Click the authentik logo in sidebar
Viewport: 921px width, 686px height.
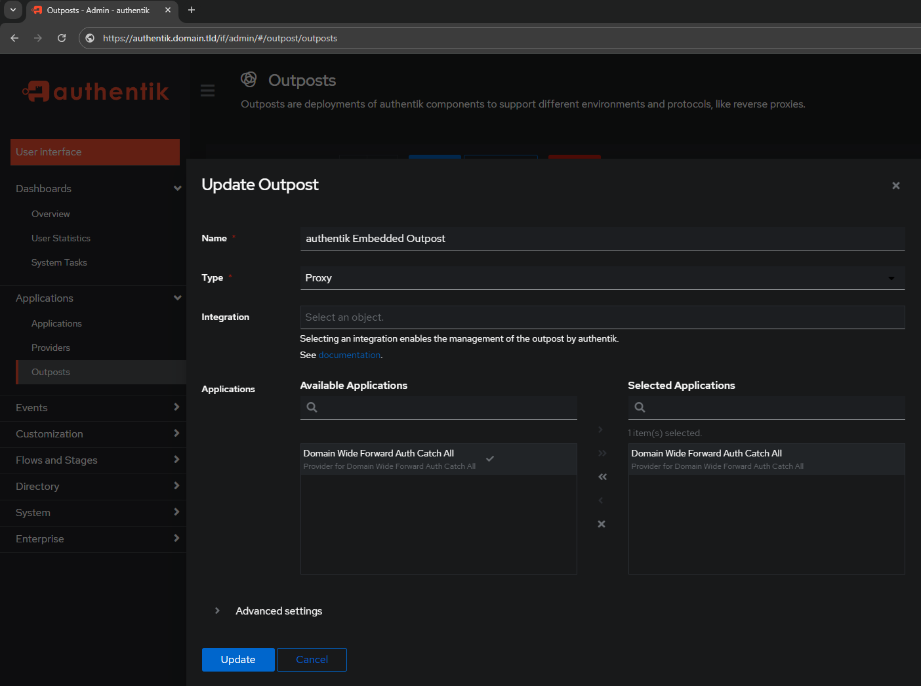96,91
